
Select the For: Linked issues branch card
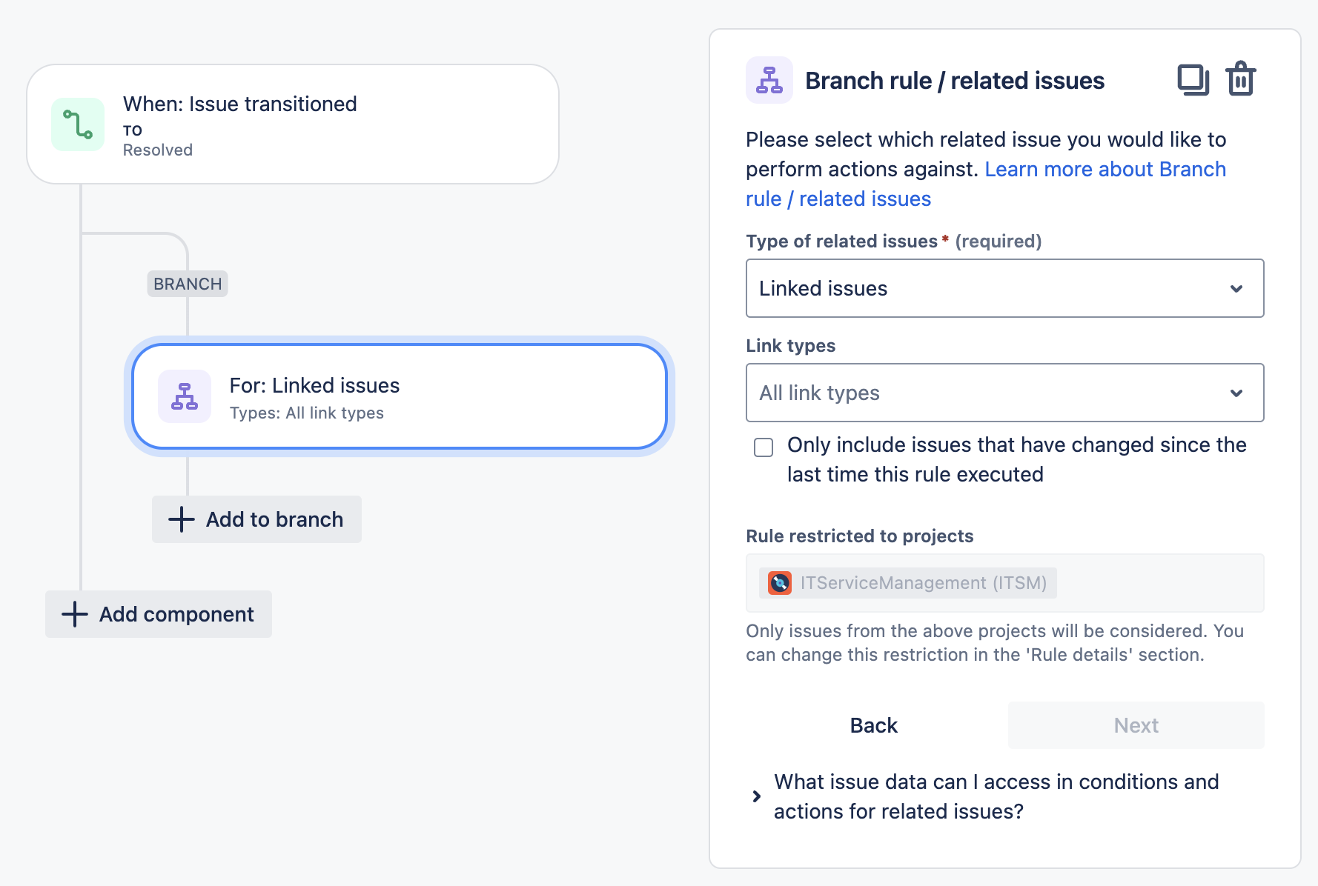click(399, 396)
